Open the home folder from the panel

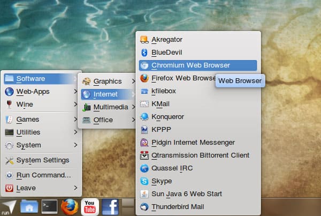point(29,206)
